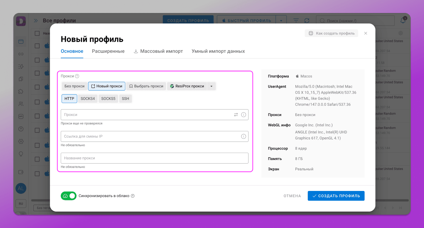Choose the ResiProx прокси option
Screen dimensions: 424x228
pyautogui.click(x=187, y=86)
